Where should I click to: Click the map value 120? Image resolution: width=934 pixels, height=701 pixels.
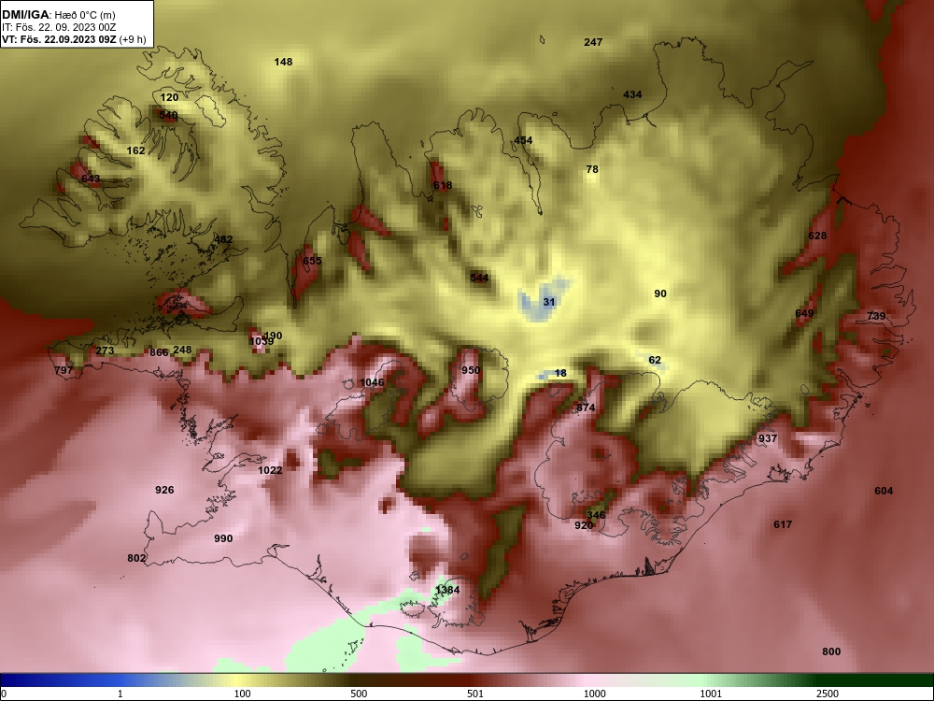coord(169,97)
